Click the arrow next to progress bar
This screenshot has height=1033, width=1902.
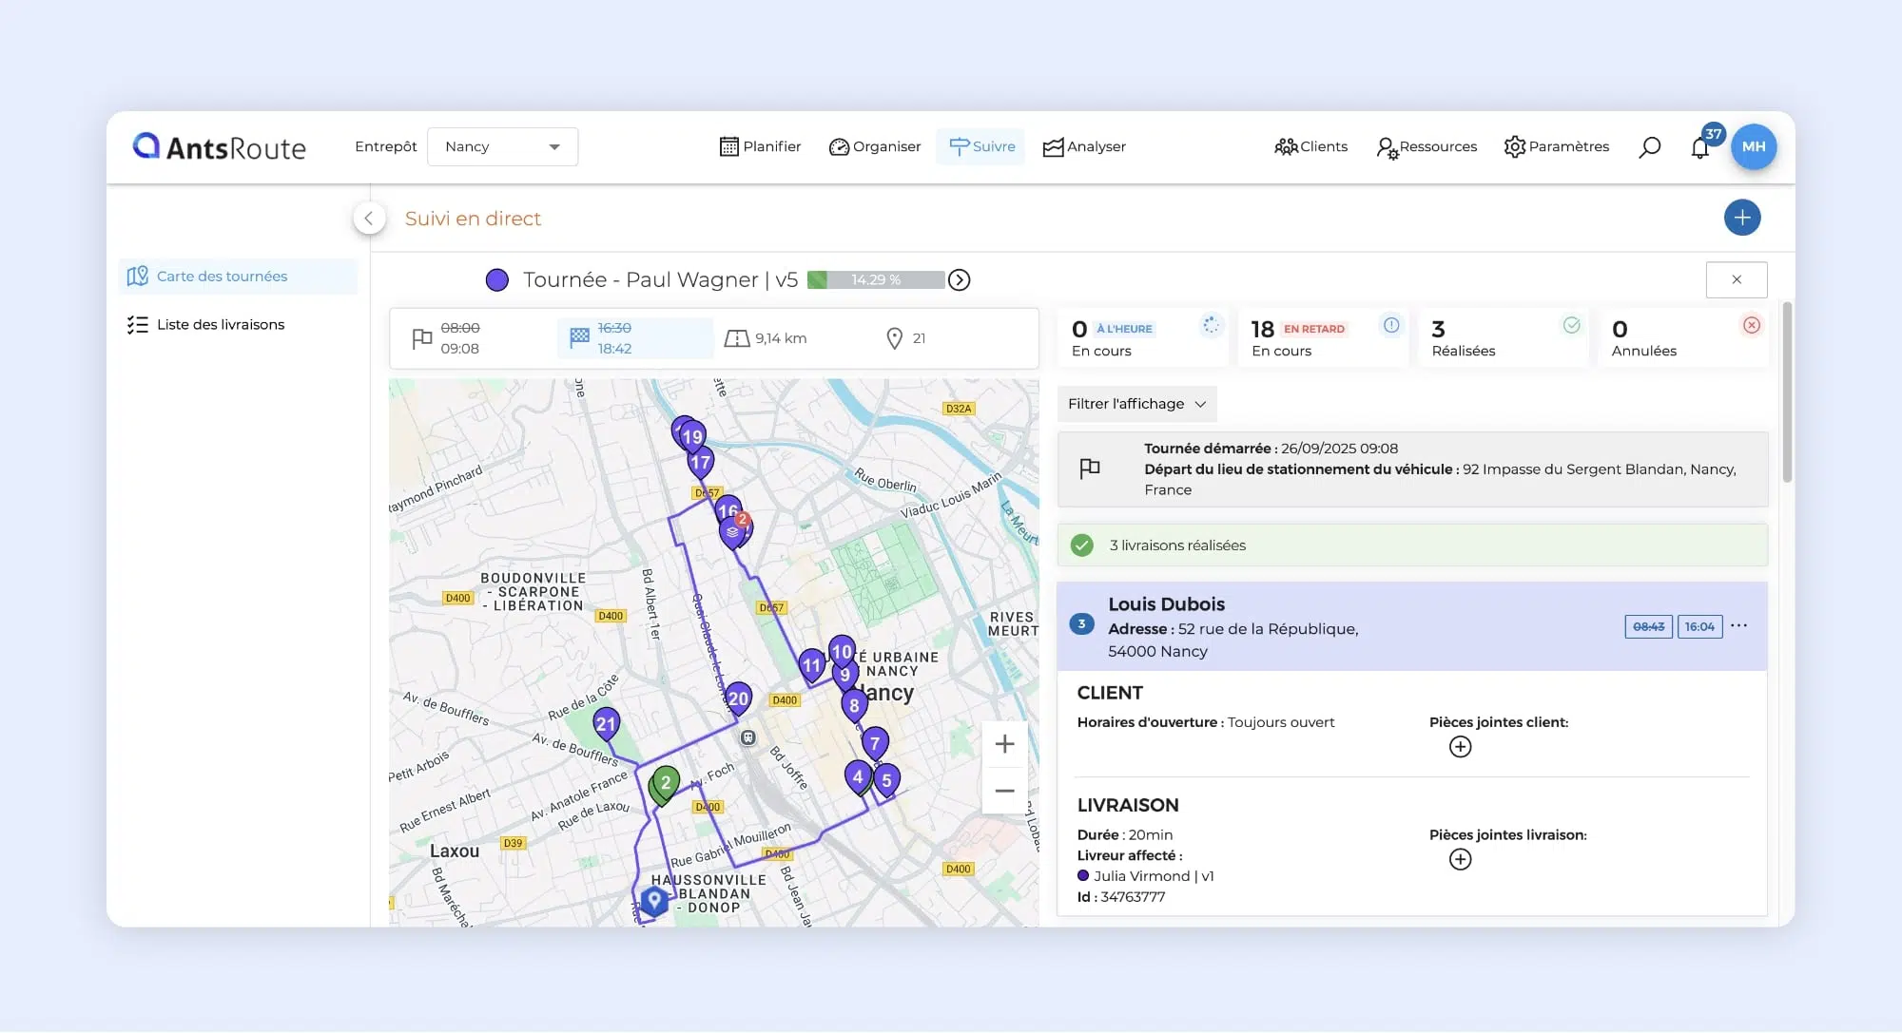pyautogui.click(x=959, y=280)
